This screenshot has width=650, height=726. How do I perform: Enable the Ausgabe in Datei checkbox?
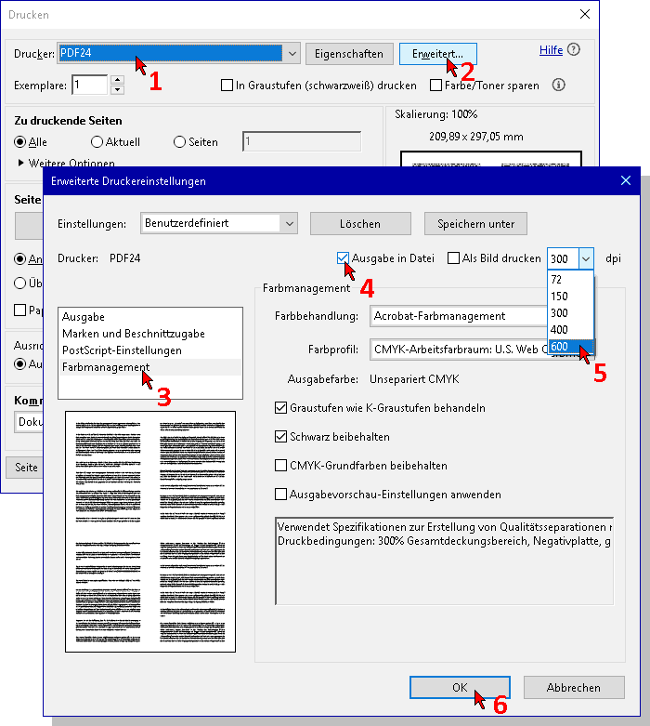point(344,258)
